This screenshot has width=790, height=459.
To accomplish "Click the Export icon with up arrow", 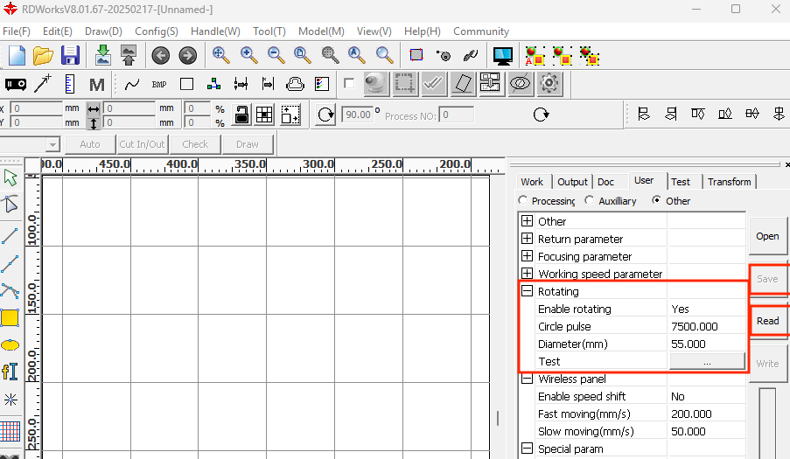I will point(129,55).
